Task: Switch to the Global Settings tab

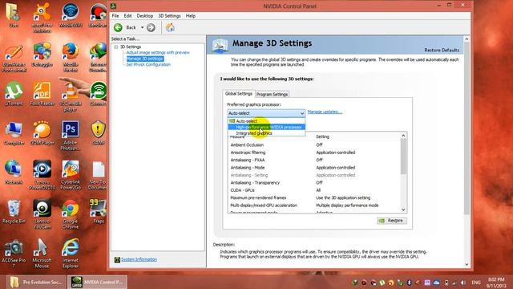Action: pyautogui.click(x=239, y=94)
